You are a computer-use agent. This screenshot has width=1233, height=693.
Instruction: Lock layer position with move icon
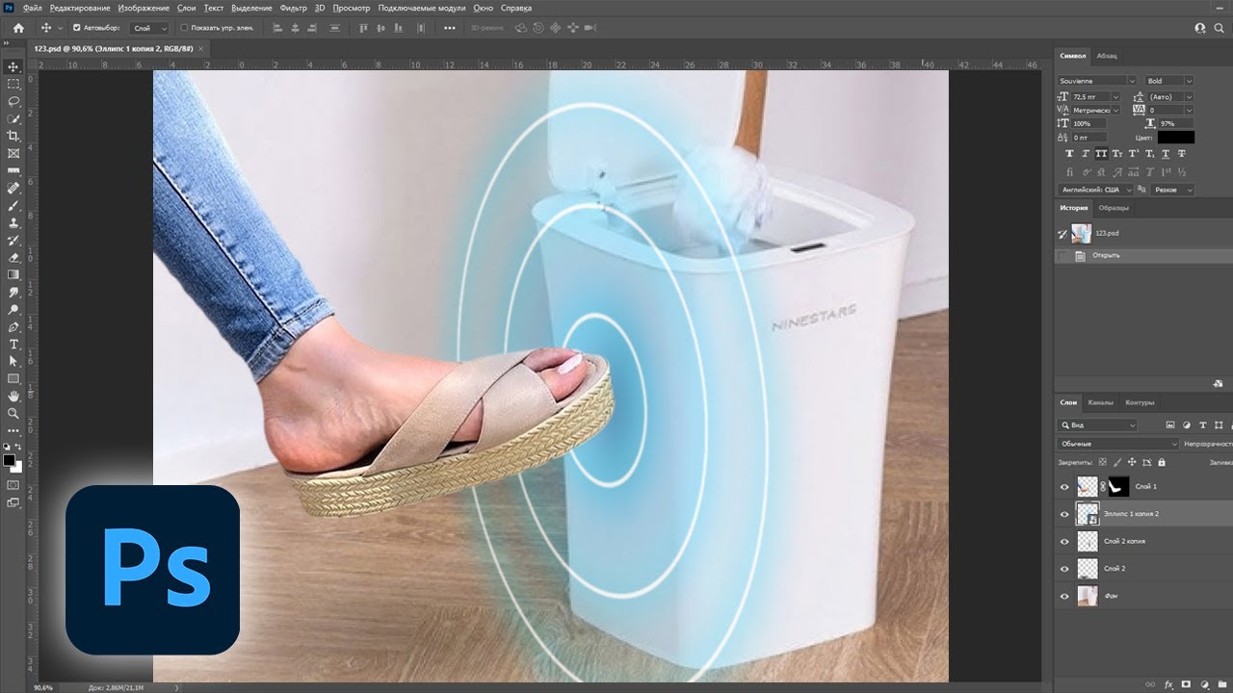click(1132, 462)
